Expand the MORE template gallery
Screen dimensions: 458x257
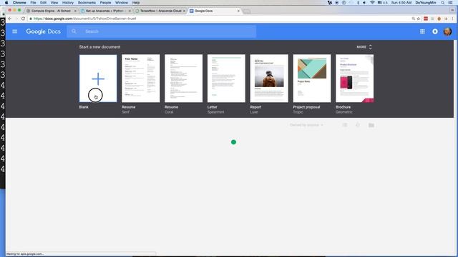coord(364,47)
